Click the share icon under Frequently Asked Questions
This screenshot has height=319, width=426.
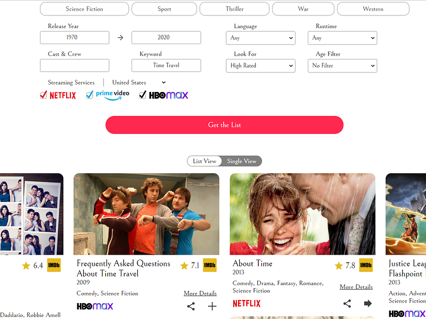click(191, 306)
